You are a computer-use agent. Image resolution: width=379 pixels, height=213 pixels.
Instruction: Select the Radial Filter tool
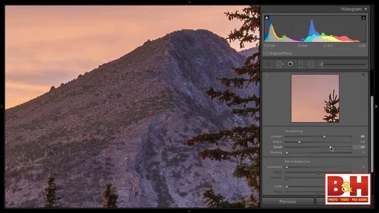tap(311, 64)
